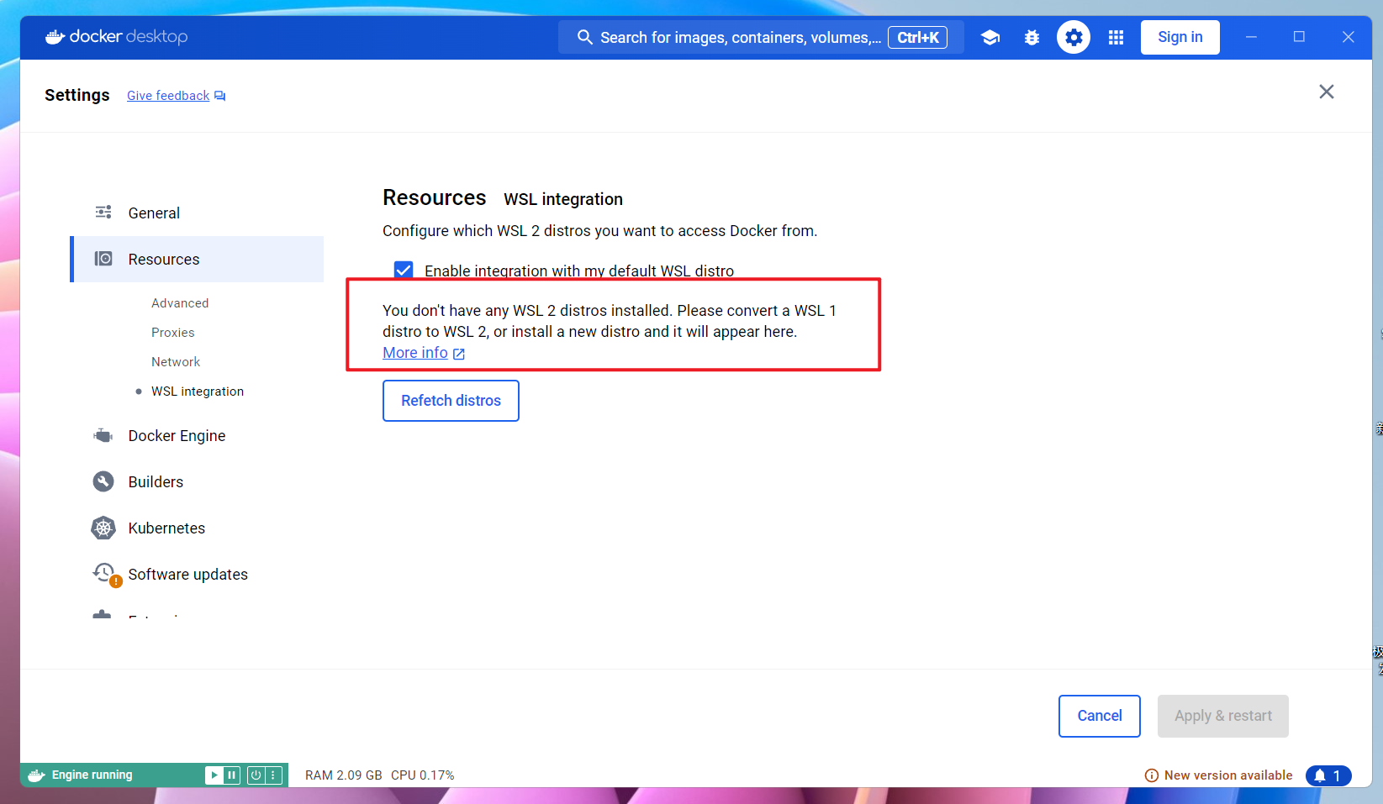Image resolution: width=1383 pixels, height=804 pixels.
Task: Close the Settings panel with the X
Action: (x=1326, y=92)
